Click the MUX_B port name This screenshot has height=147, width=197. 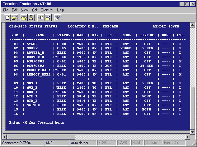point(32,88)
